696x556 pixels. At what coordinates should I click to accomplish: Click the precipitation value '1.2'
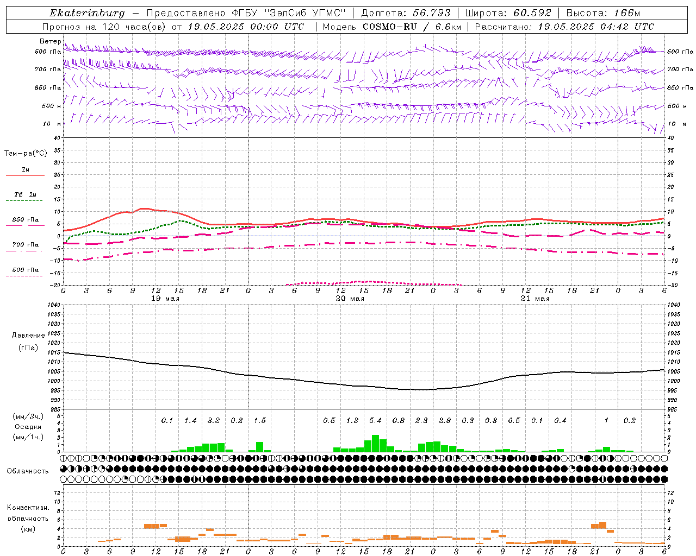pyautogui.click(x=352, y=421)
